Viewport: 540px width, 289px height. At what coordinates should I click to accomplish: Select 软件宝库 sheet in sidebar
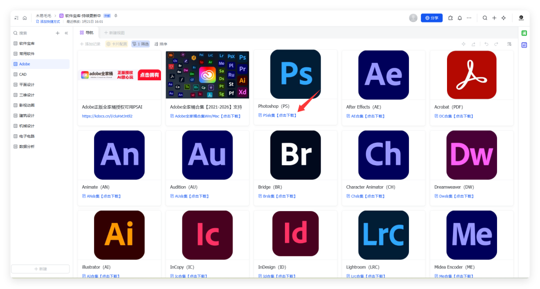(40, 43)
